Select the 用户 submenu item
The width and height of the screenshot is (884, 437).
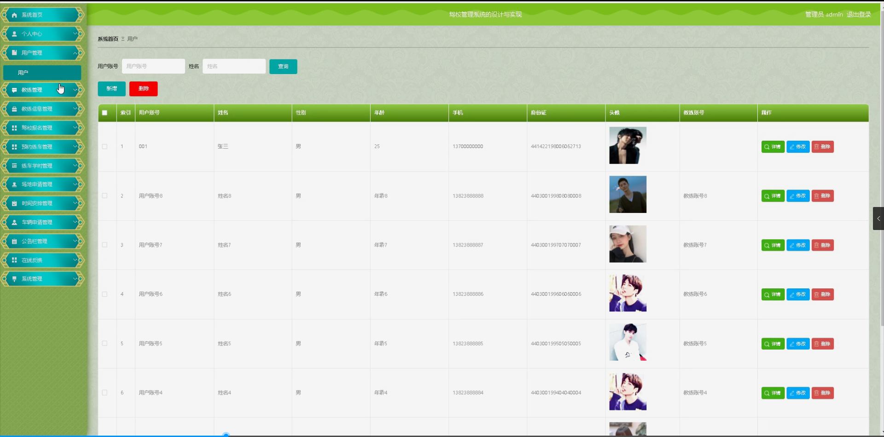click(x=42, y=73)
